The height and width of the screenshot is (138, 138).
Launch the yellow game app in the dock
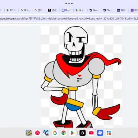(29, 133)
